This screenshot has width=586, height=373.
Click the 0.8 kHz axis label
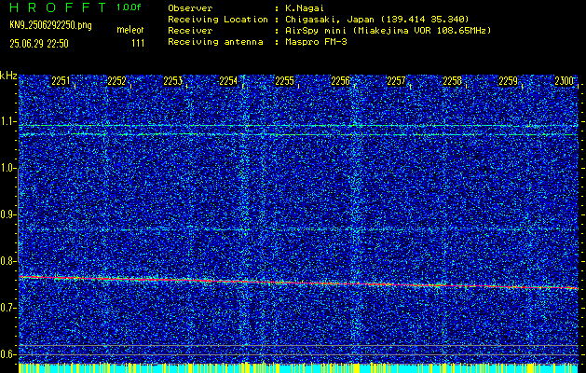click(7, 261)
